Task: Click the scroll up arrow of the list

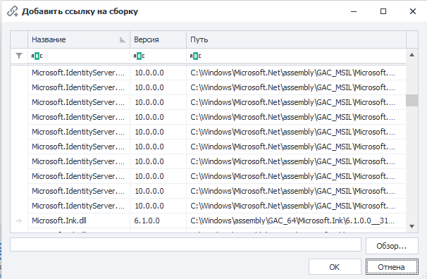Action: pos(411,55)
